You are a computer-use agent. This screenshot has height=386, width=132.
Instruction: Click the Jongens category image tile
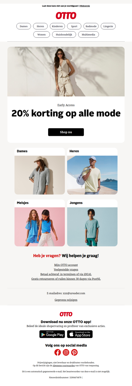[92, 223]
